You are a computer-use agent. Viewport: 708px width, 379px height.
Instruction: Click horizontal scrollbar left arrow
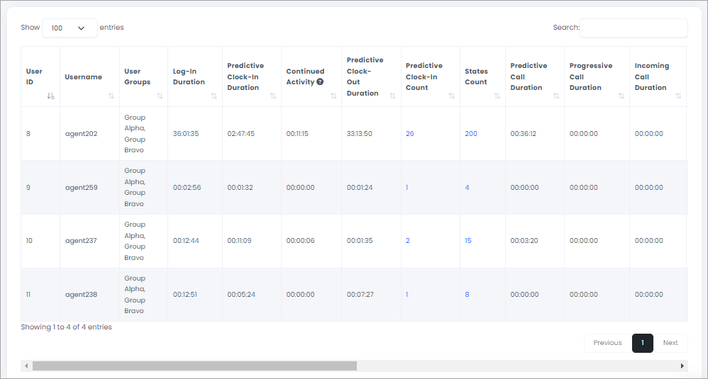[26, 366]
